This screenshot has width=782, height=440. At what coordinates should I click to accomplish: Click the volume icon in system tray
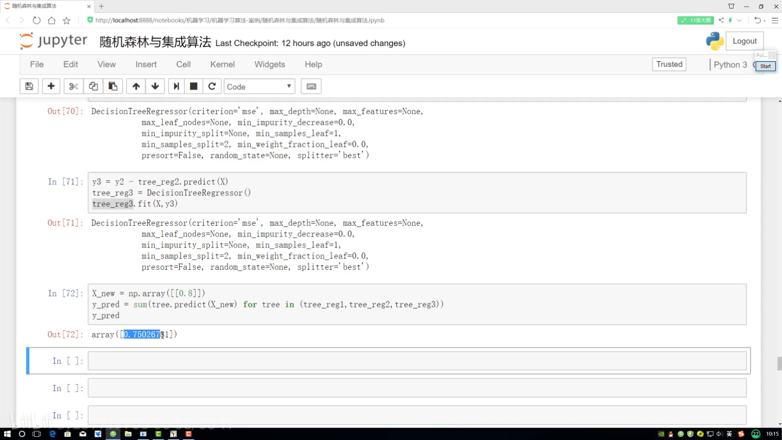tap(719, 434)
